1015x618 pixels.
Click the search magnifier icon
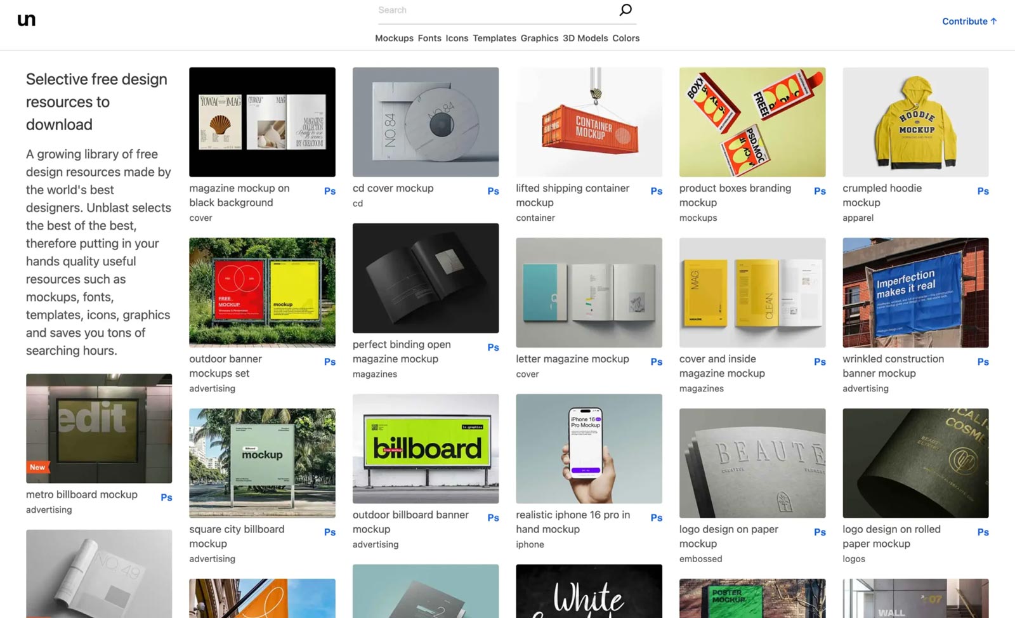625,10
